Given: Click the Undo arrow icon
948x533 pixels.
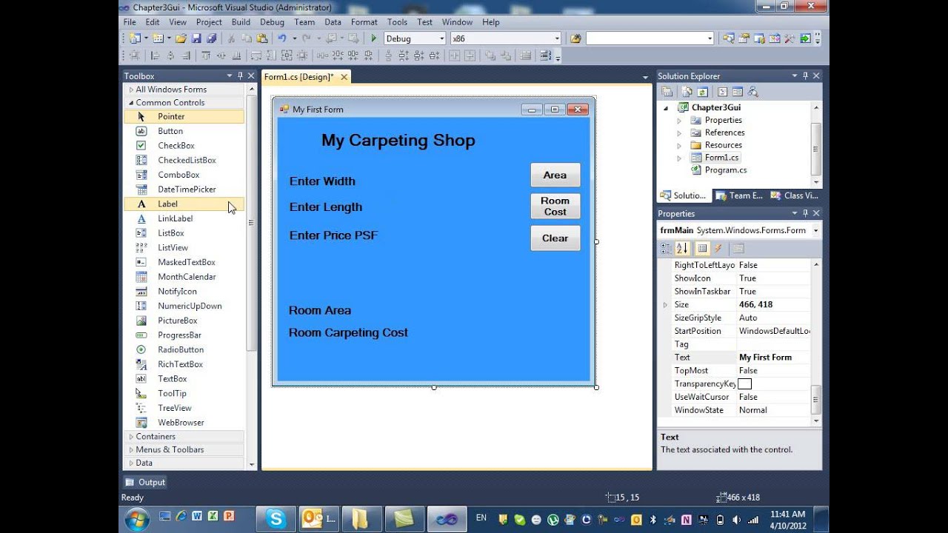Looking at the screenshot, I should (281, 38).
